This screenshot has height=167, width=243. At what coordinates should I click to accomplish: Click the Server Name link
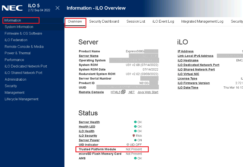[89, 56]
